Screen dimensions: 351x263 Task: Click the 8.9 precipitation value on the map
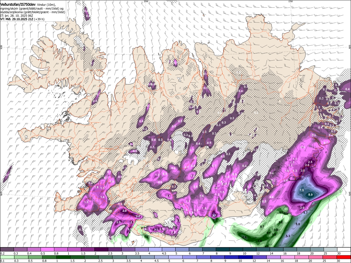pyautogui.click(x=310, y=195)
